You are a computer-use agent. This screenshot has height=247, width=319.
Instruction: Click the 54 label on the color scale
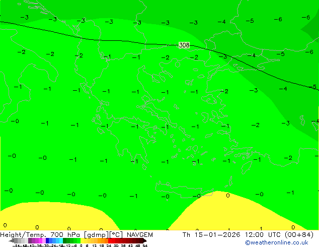point(145,245)
